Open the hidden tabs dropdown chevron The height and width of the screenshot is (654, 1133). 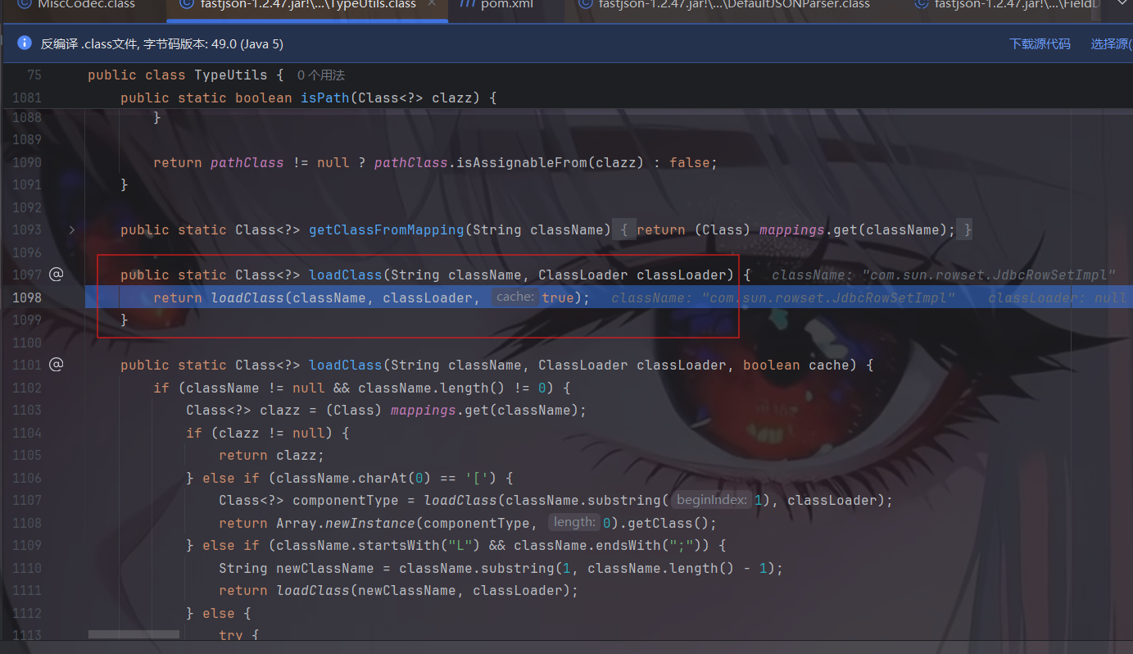[1122, 4]
